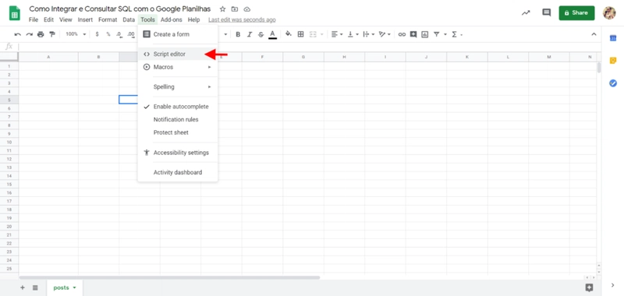Insert a link with chain icon
This screenshot has width=624, height=296.
[x=402, y=34]
